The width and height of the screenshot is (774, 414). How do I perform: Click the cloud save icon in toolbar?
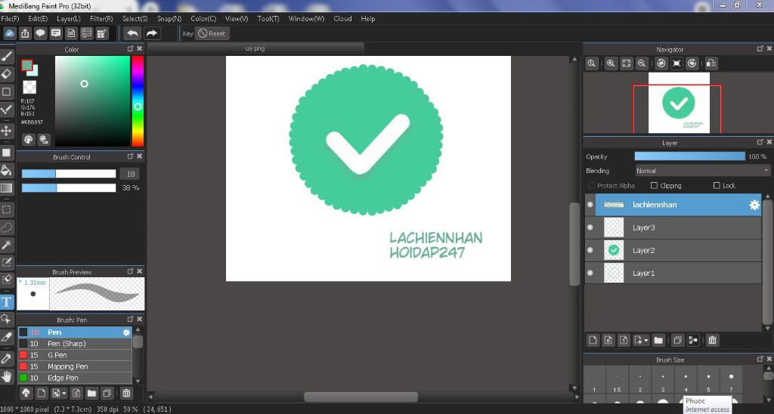[x=9, y=33]
